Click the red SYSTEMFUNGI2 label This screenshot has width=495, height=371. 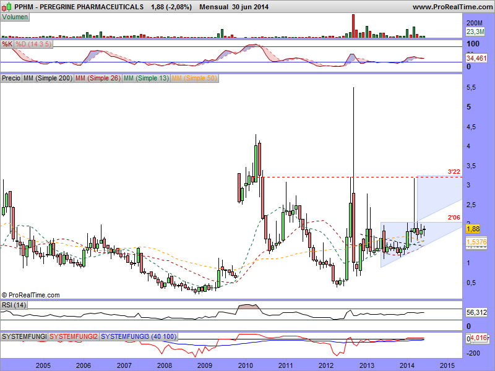74,336
